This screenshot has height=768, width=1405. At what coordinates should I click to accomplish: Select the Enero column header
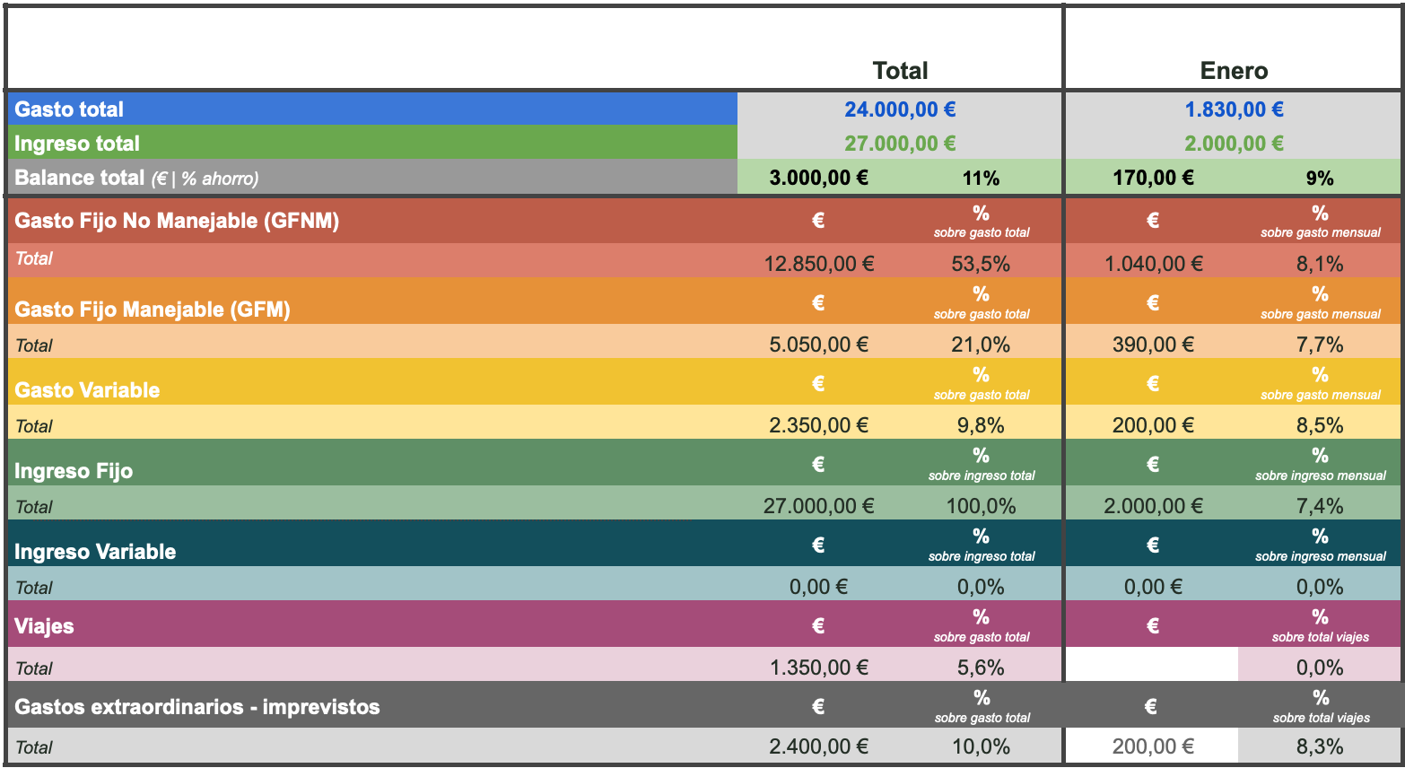[x=1234, y=71]
